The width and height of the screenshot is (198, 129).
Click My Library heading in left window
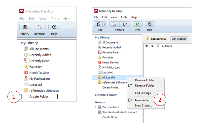coord(29,43)
